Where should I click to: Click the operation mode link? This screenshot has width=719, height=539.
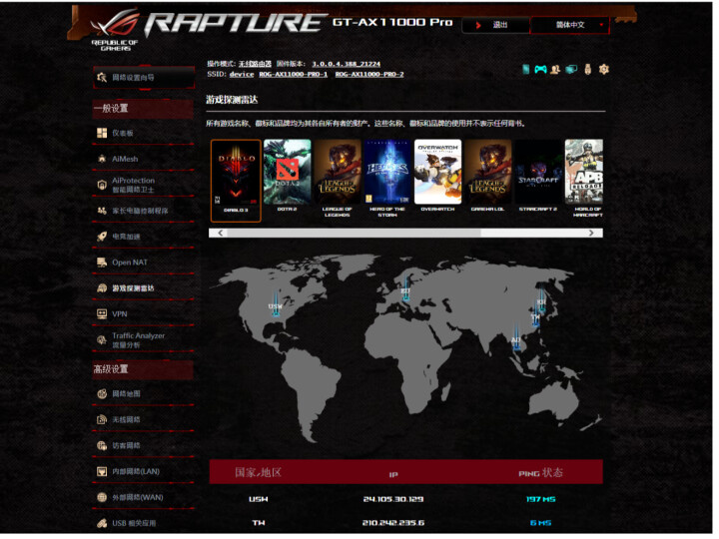[255, 64]
